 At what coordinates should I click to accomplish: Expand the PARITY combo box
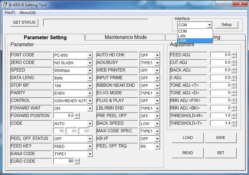click(90, 93)
